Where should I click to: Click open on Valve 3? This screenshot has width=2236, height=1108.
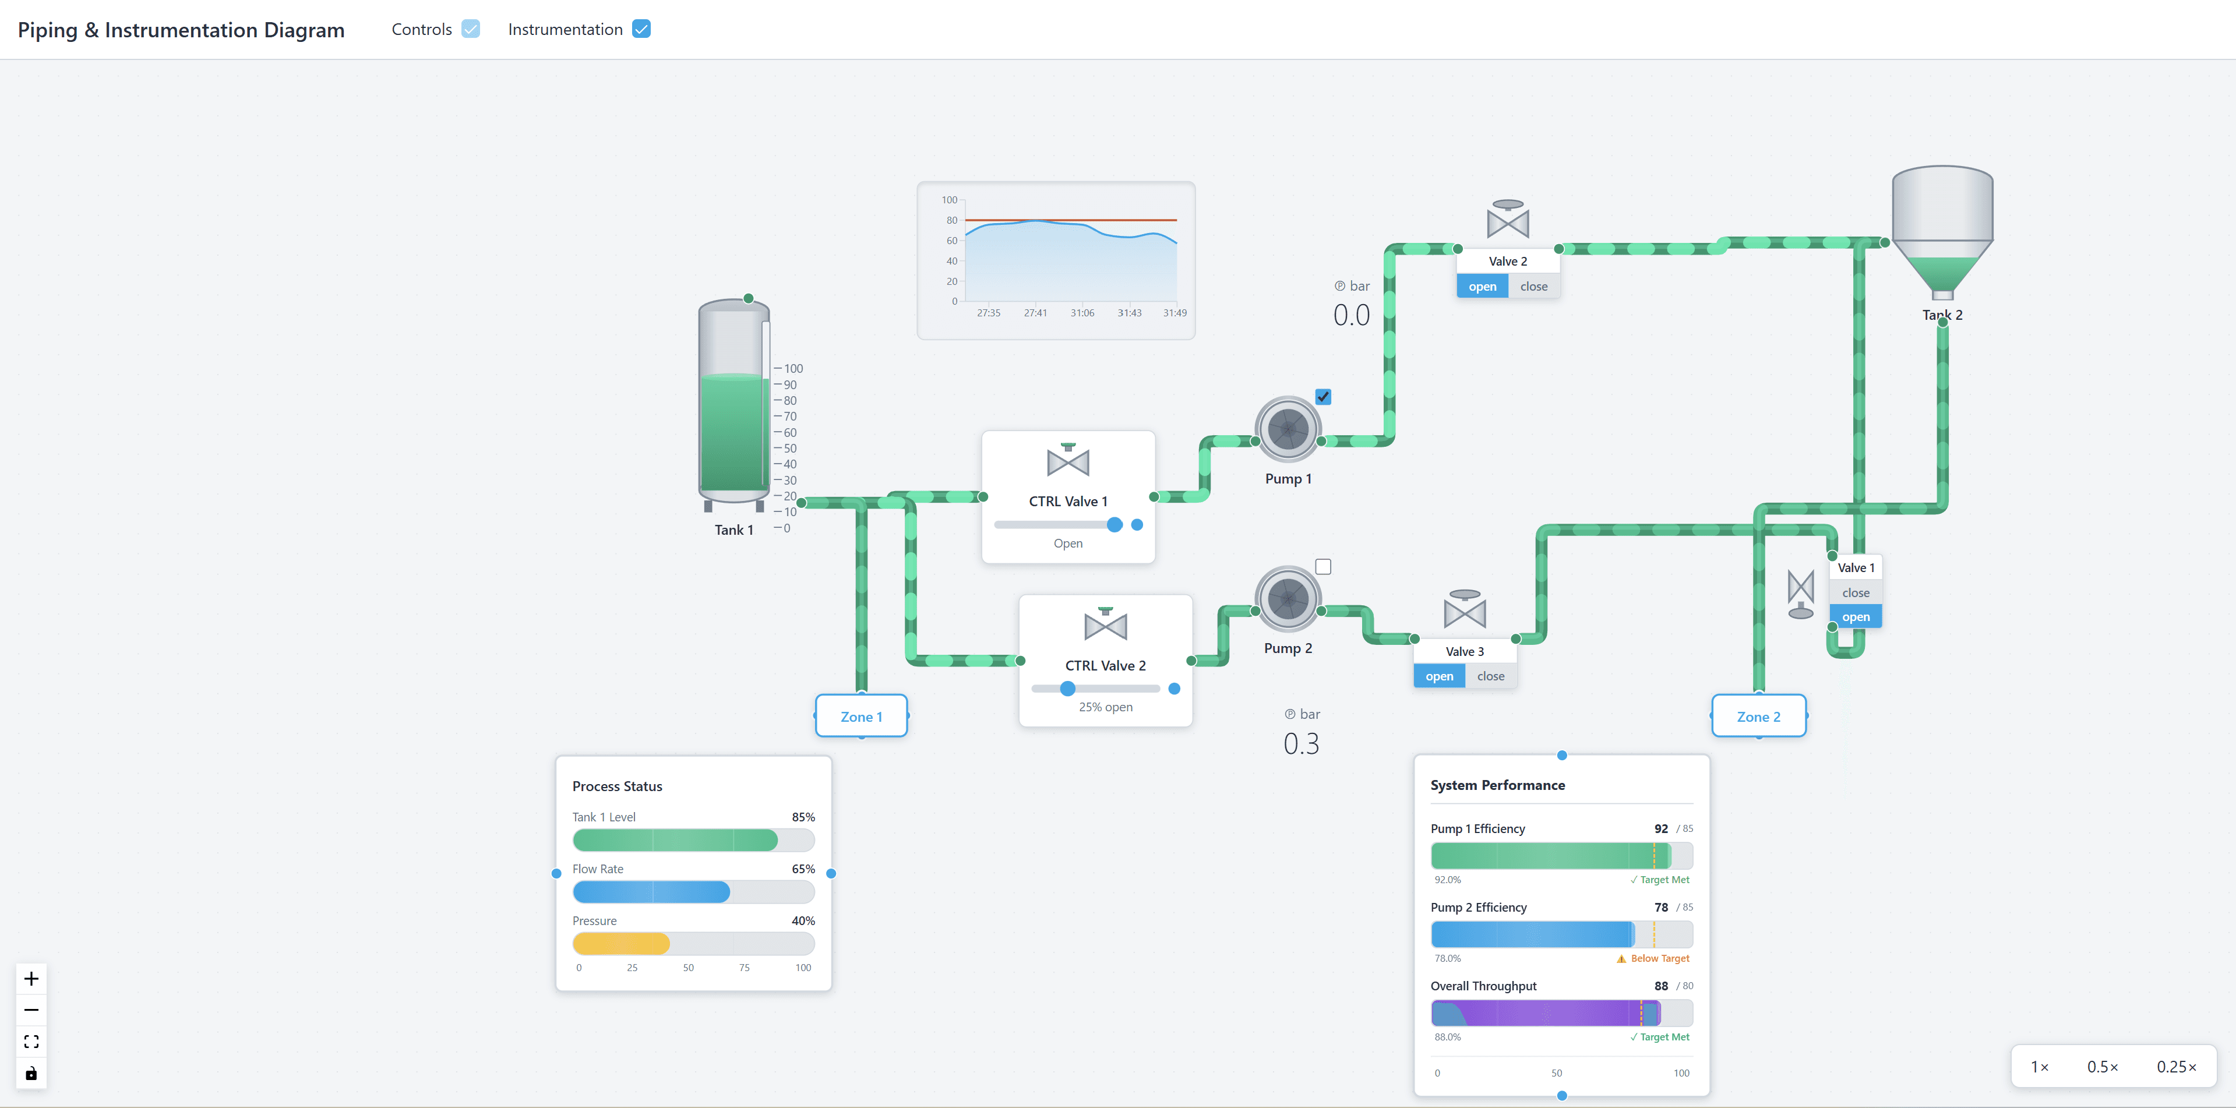pyautogui.click(x=1439, y=676)
